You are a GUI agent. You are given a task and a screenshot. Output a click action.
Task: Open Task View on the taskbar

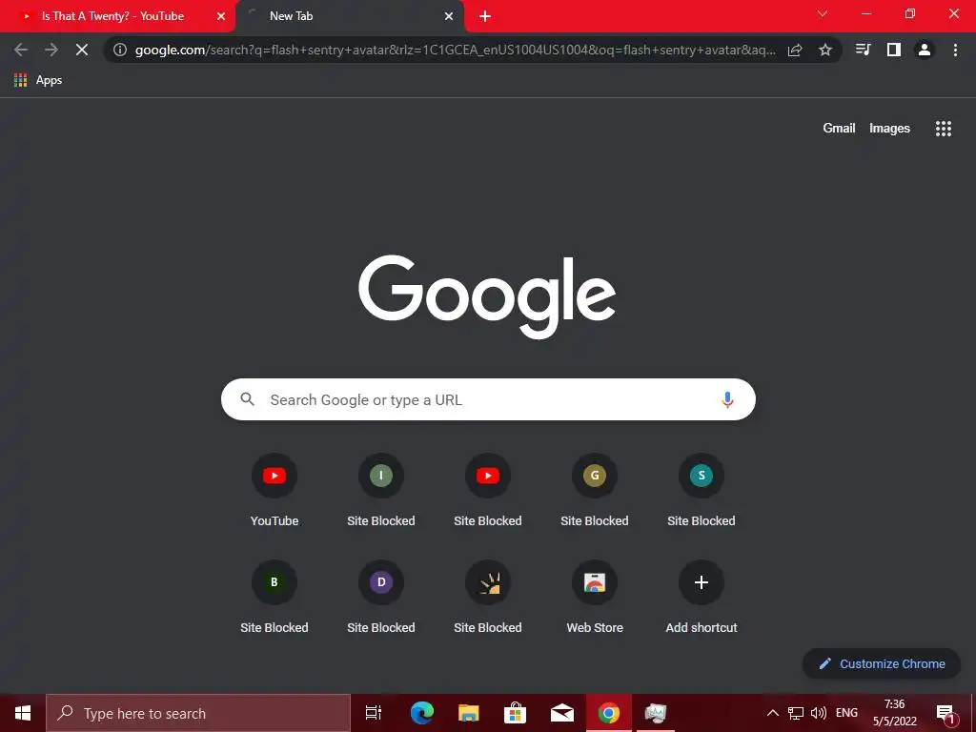(374, 713)
